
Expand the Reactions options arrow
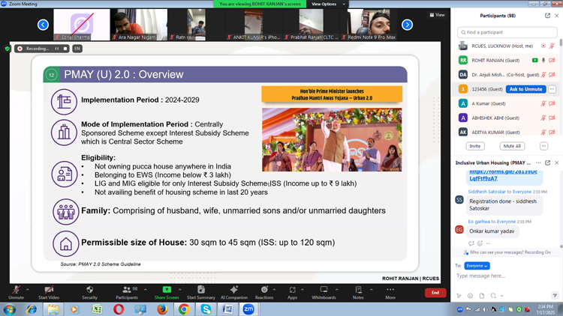[x=274, y=290]
